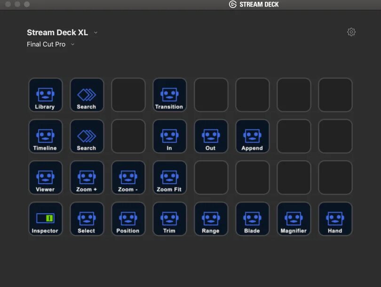Image resolution: width=381 pixels, height=287 pixels.
Task: Click the Search key beside Timeline
Action: (x=87, y=136)
